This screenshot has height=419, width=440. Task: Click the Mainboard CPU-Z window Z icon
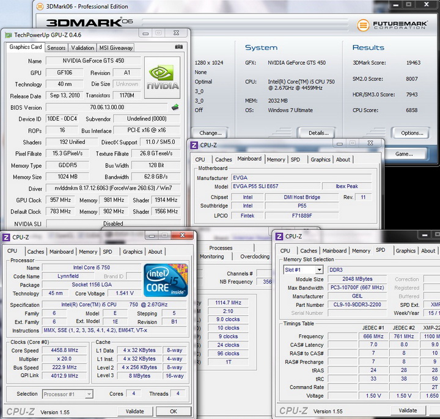tap(194, 145)
